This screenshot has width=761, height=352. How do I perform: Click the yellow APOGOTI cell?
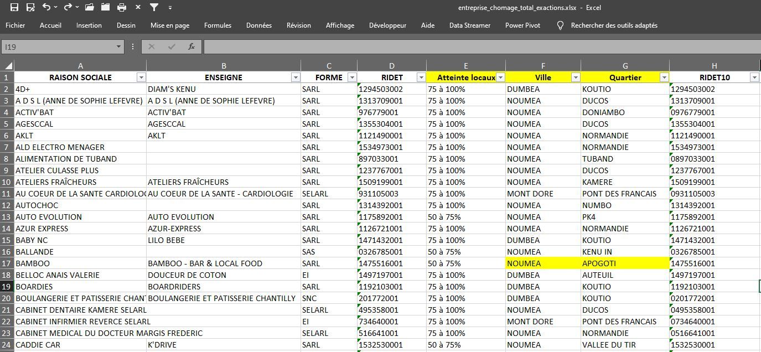click(x=625, y=263)
